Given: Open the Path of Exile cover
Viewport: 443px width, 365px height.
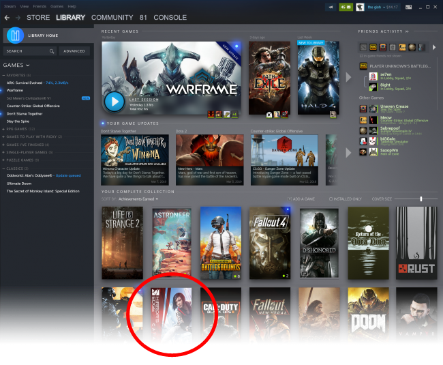Looking at the screenshot, I should point(269,78).
